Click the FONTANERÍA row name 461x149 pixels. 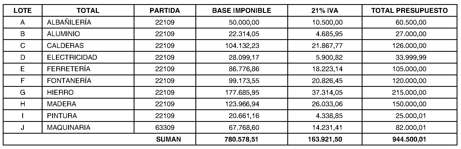coord(69,81)
